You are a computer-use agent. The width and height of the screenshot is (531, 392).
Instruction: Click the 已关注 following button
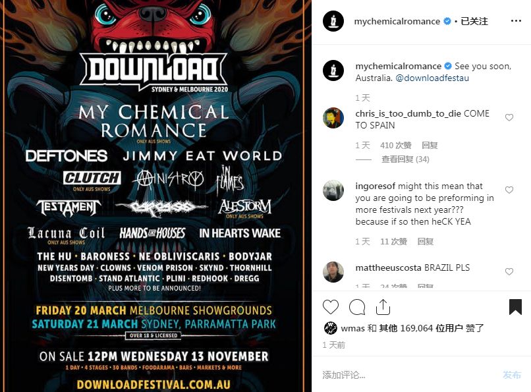click(474, 21)
